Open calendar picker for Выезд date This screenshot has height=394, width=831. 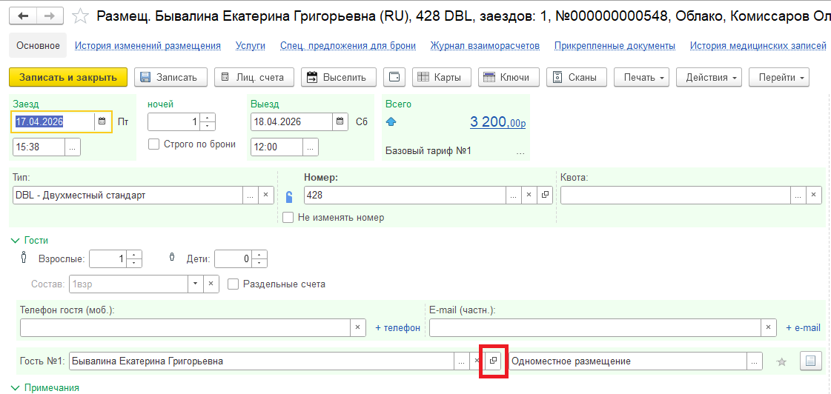click(340, 121)
